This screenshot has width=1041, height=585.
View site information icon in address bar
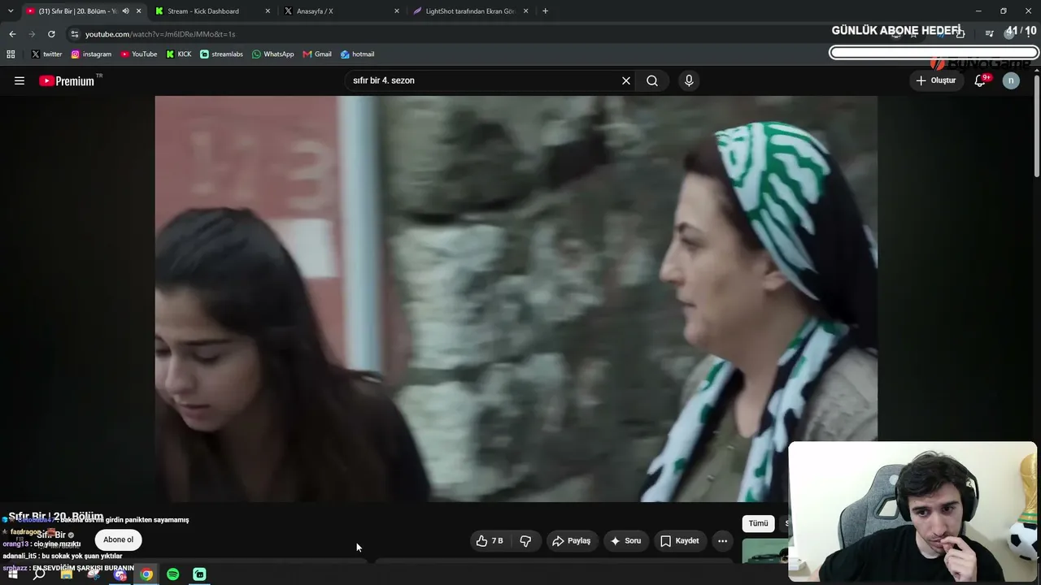[75, 34]
